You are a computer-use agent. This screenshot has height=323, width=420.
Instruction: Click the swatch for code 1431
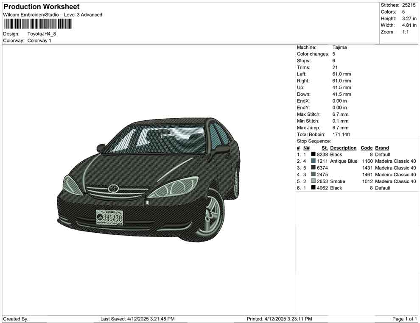(x=314, y=168)
